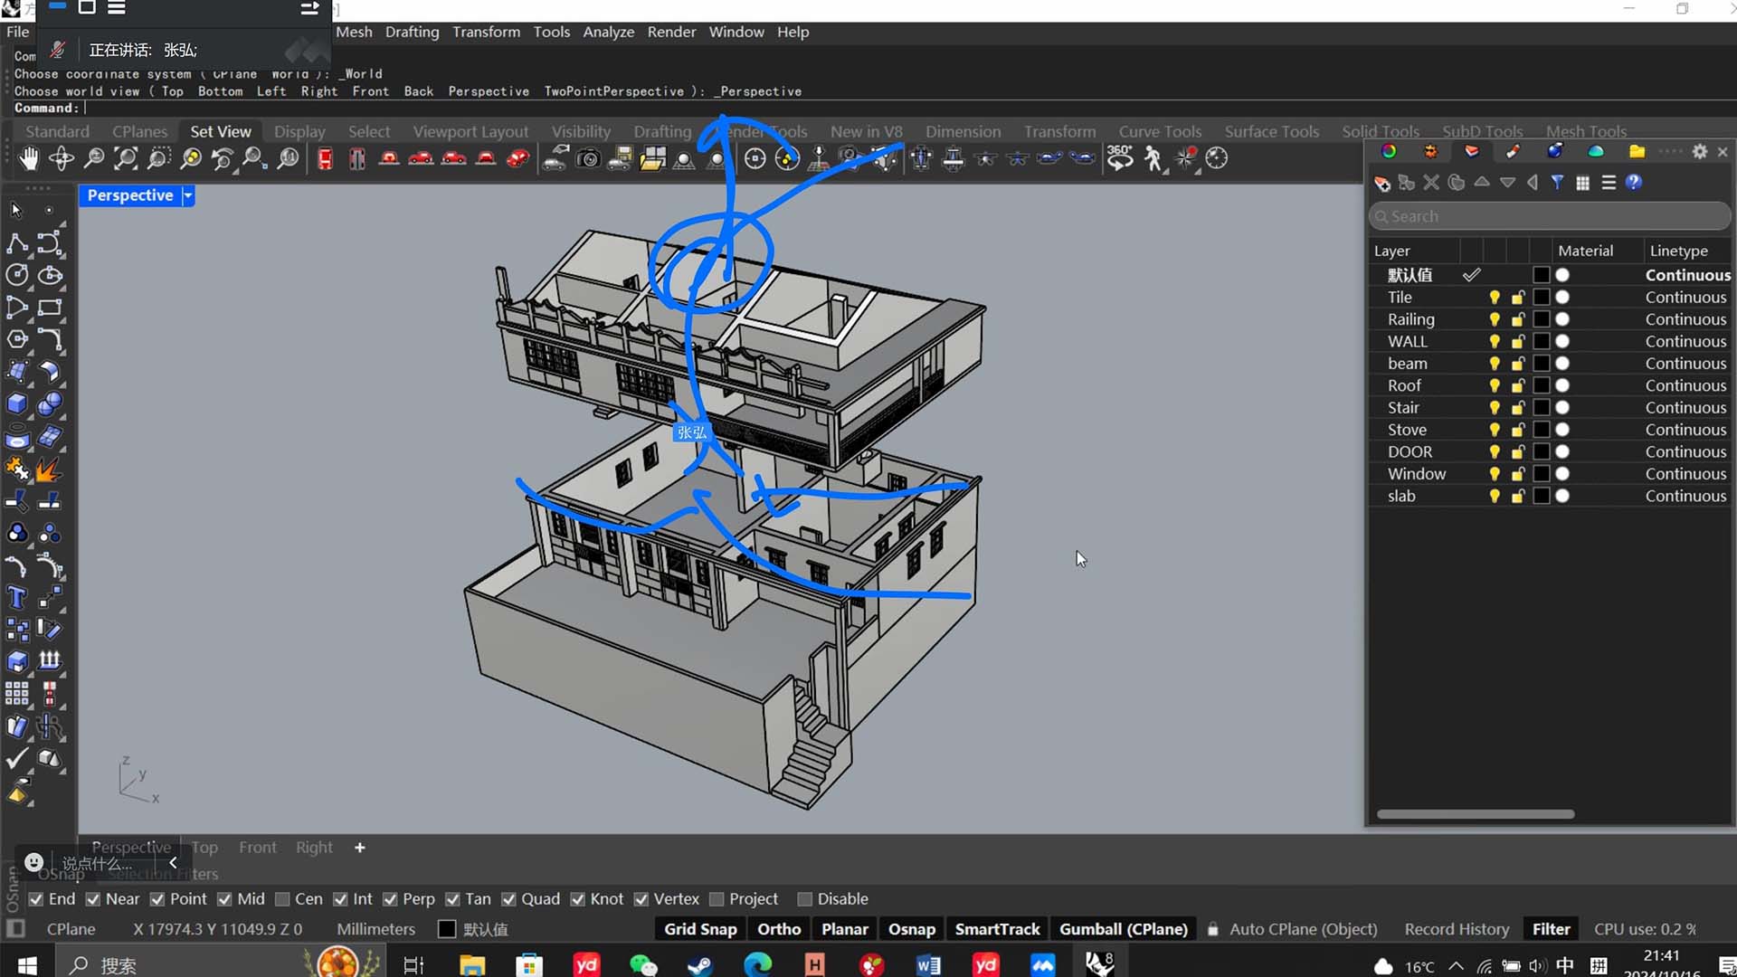Enable the Project osnap checkbox
The image size is (1737, 977).
coord(717,899)
